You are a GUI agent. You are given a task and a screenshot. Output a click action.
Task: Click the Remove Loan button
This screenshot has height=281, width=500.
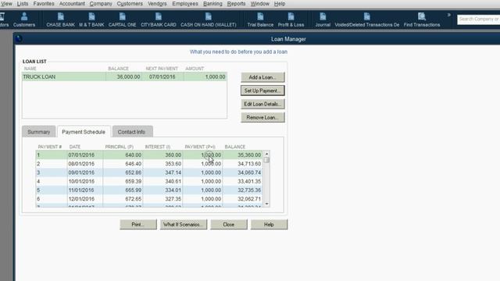[262, 117]
